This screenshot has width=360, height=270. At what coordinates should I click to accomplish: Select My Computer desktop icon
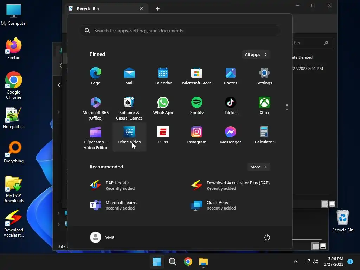click(14, 14)
